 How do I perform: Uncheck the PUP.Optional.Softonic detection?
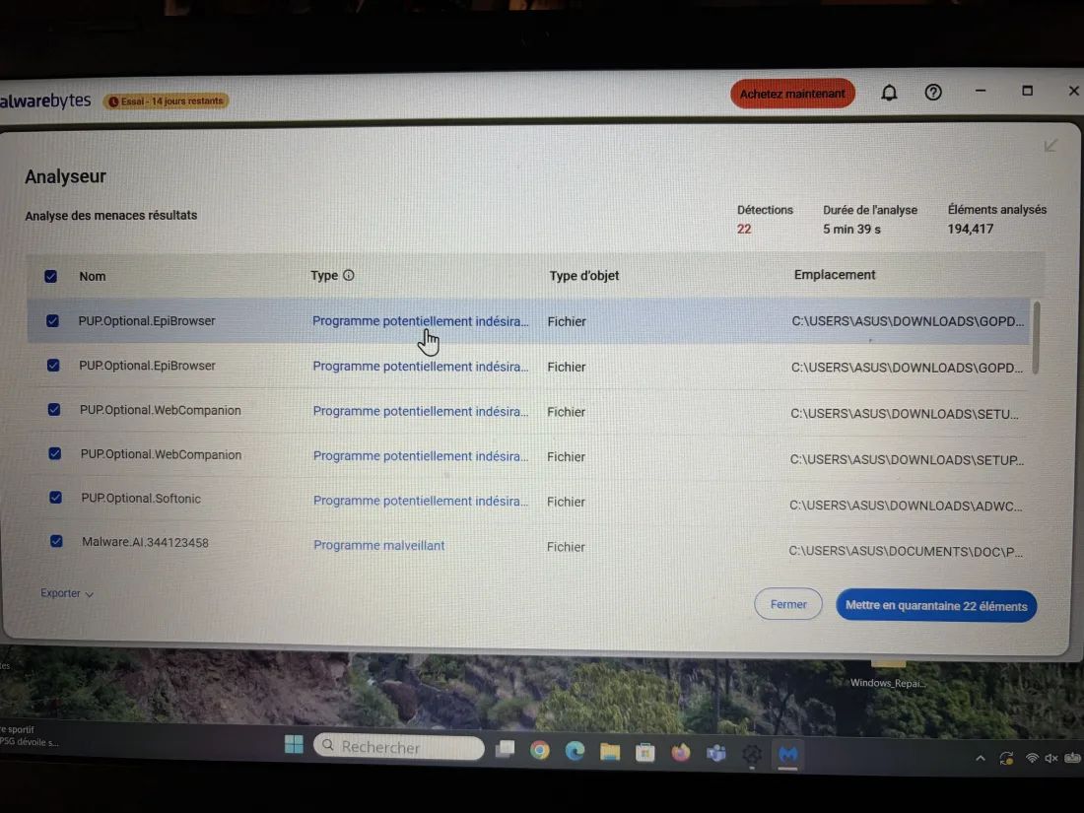point(55,497)
